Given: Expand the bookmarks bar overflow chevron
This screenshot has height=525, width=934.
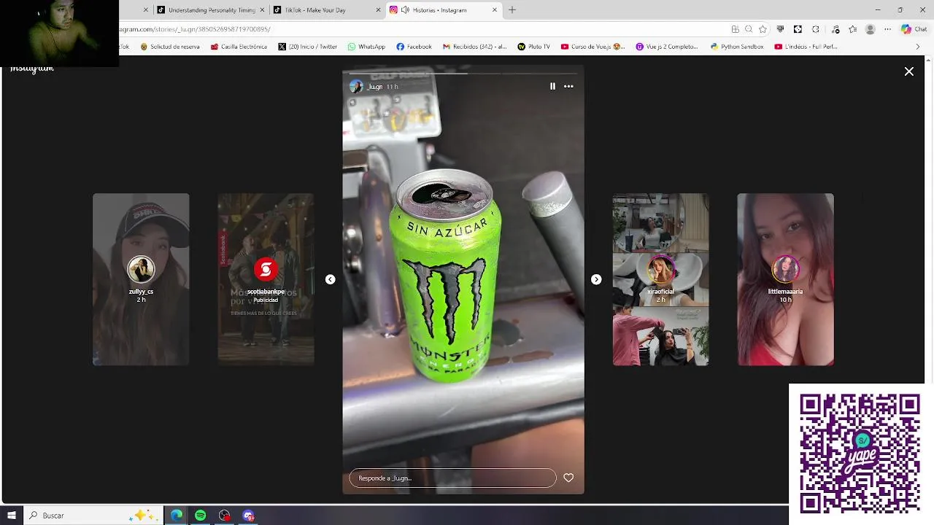Looking at the screenshot, I should pos(918,47).
